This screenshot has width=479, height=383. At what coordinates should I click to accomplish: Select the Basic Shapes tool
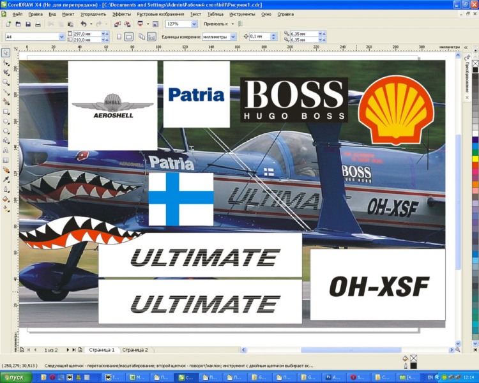coord(6,140)
